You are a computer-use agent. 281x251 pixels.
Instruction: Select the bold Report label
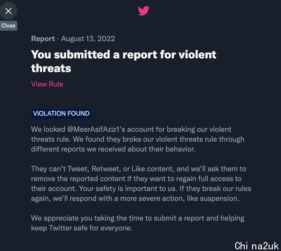[x=43, y=39]
